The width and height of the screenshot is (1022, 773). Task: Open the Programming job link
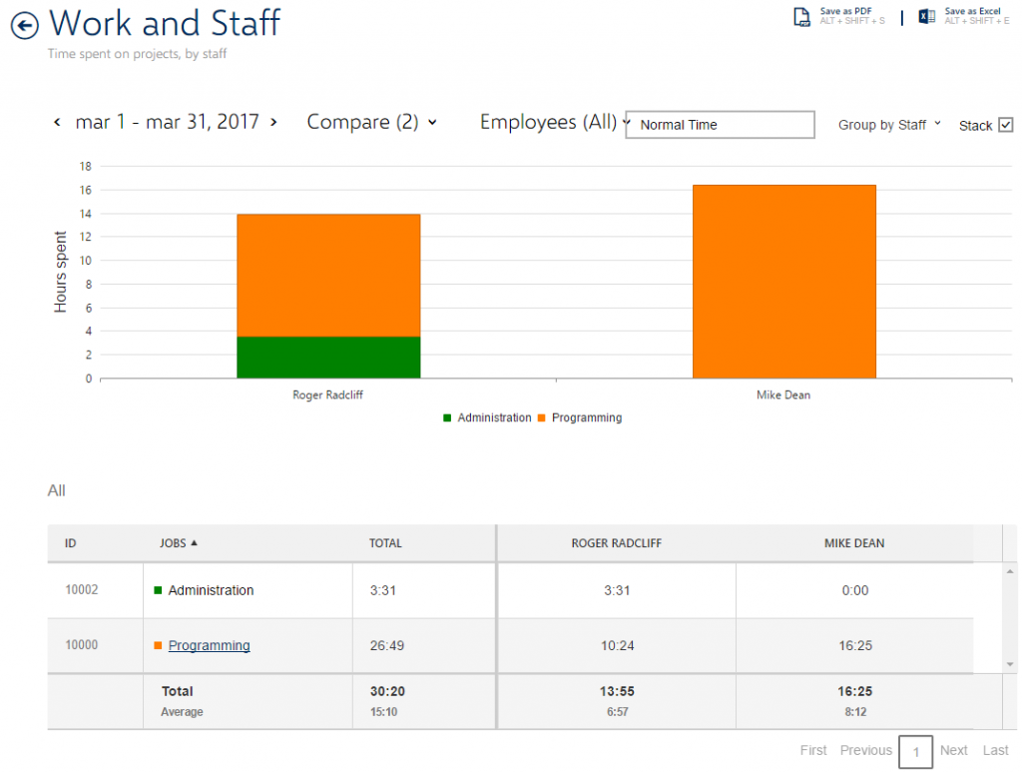tap(210, 645)
